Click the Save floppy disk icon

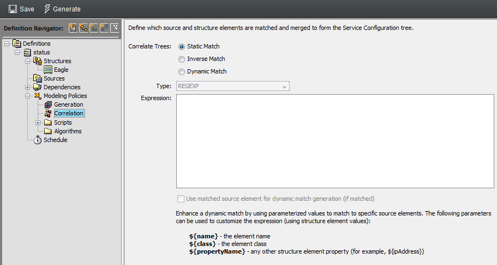(13, 9)
